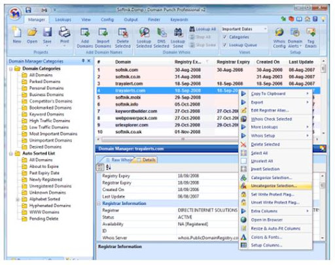The height and width of the screenshot is (265, 335).
Task: Expand the More Lookups submenu
Action: (275, 127)
